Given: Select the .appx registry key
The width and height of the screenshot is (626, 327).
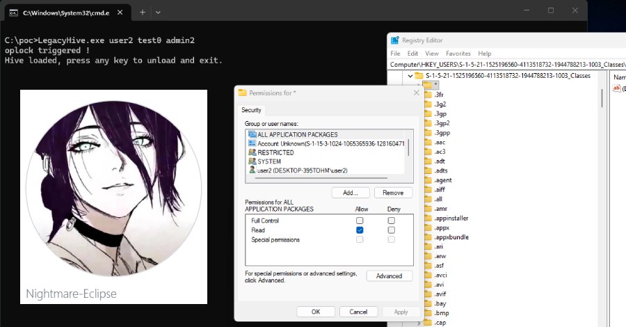Looking at the screenshot, I should [442, 228].
